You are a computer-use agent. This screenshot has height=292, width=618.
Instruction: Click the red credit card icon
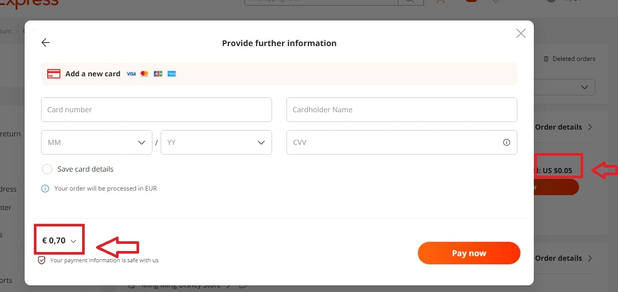click(x=54, y=74)
